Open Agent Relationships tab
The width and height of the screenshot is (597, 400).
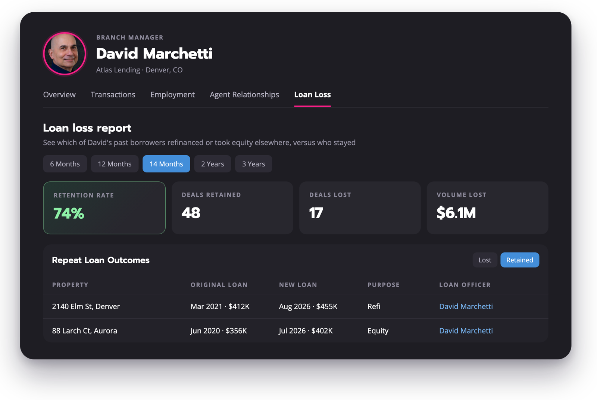[x=244, y=95]
